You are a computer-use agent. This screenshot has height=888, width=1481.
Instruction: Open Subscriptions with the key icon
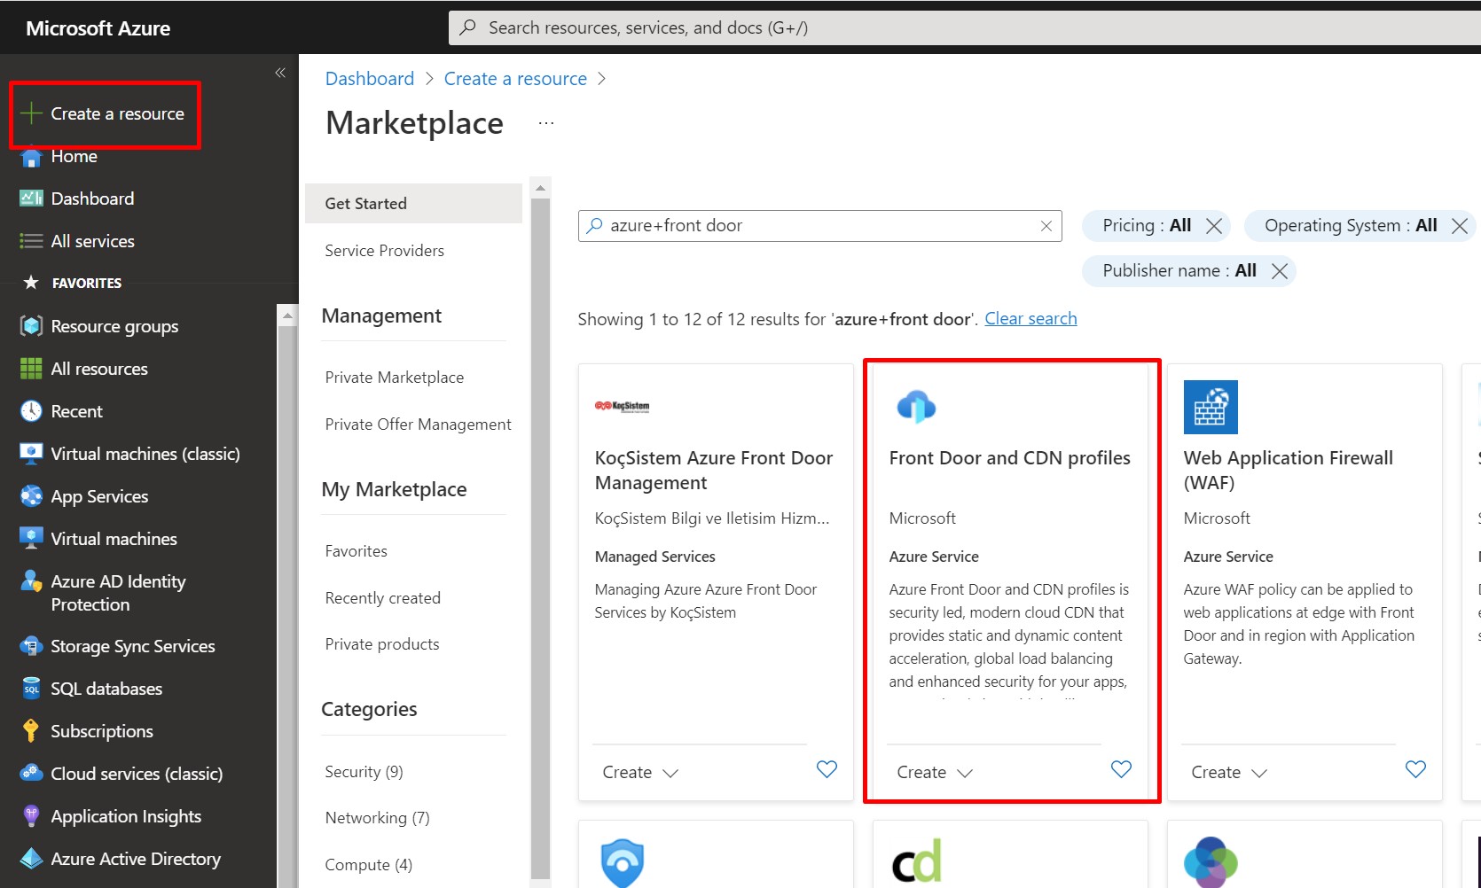pyautogui.click(x=101, y=731)
